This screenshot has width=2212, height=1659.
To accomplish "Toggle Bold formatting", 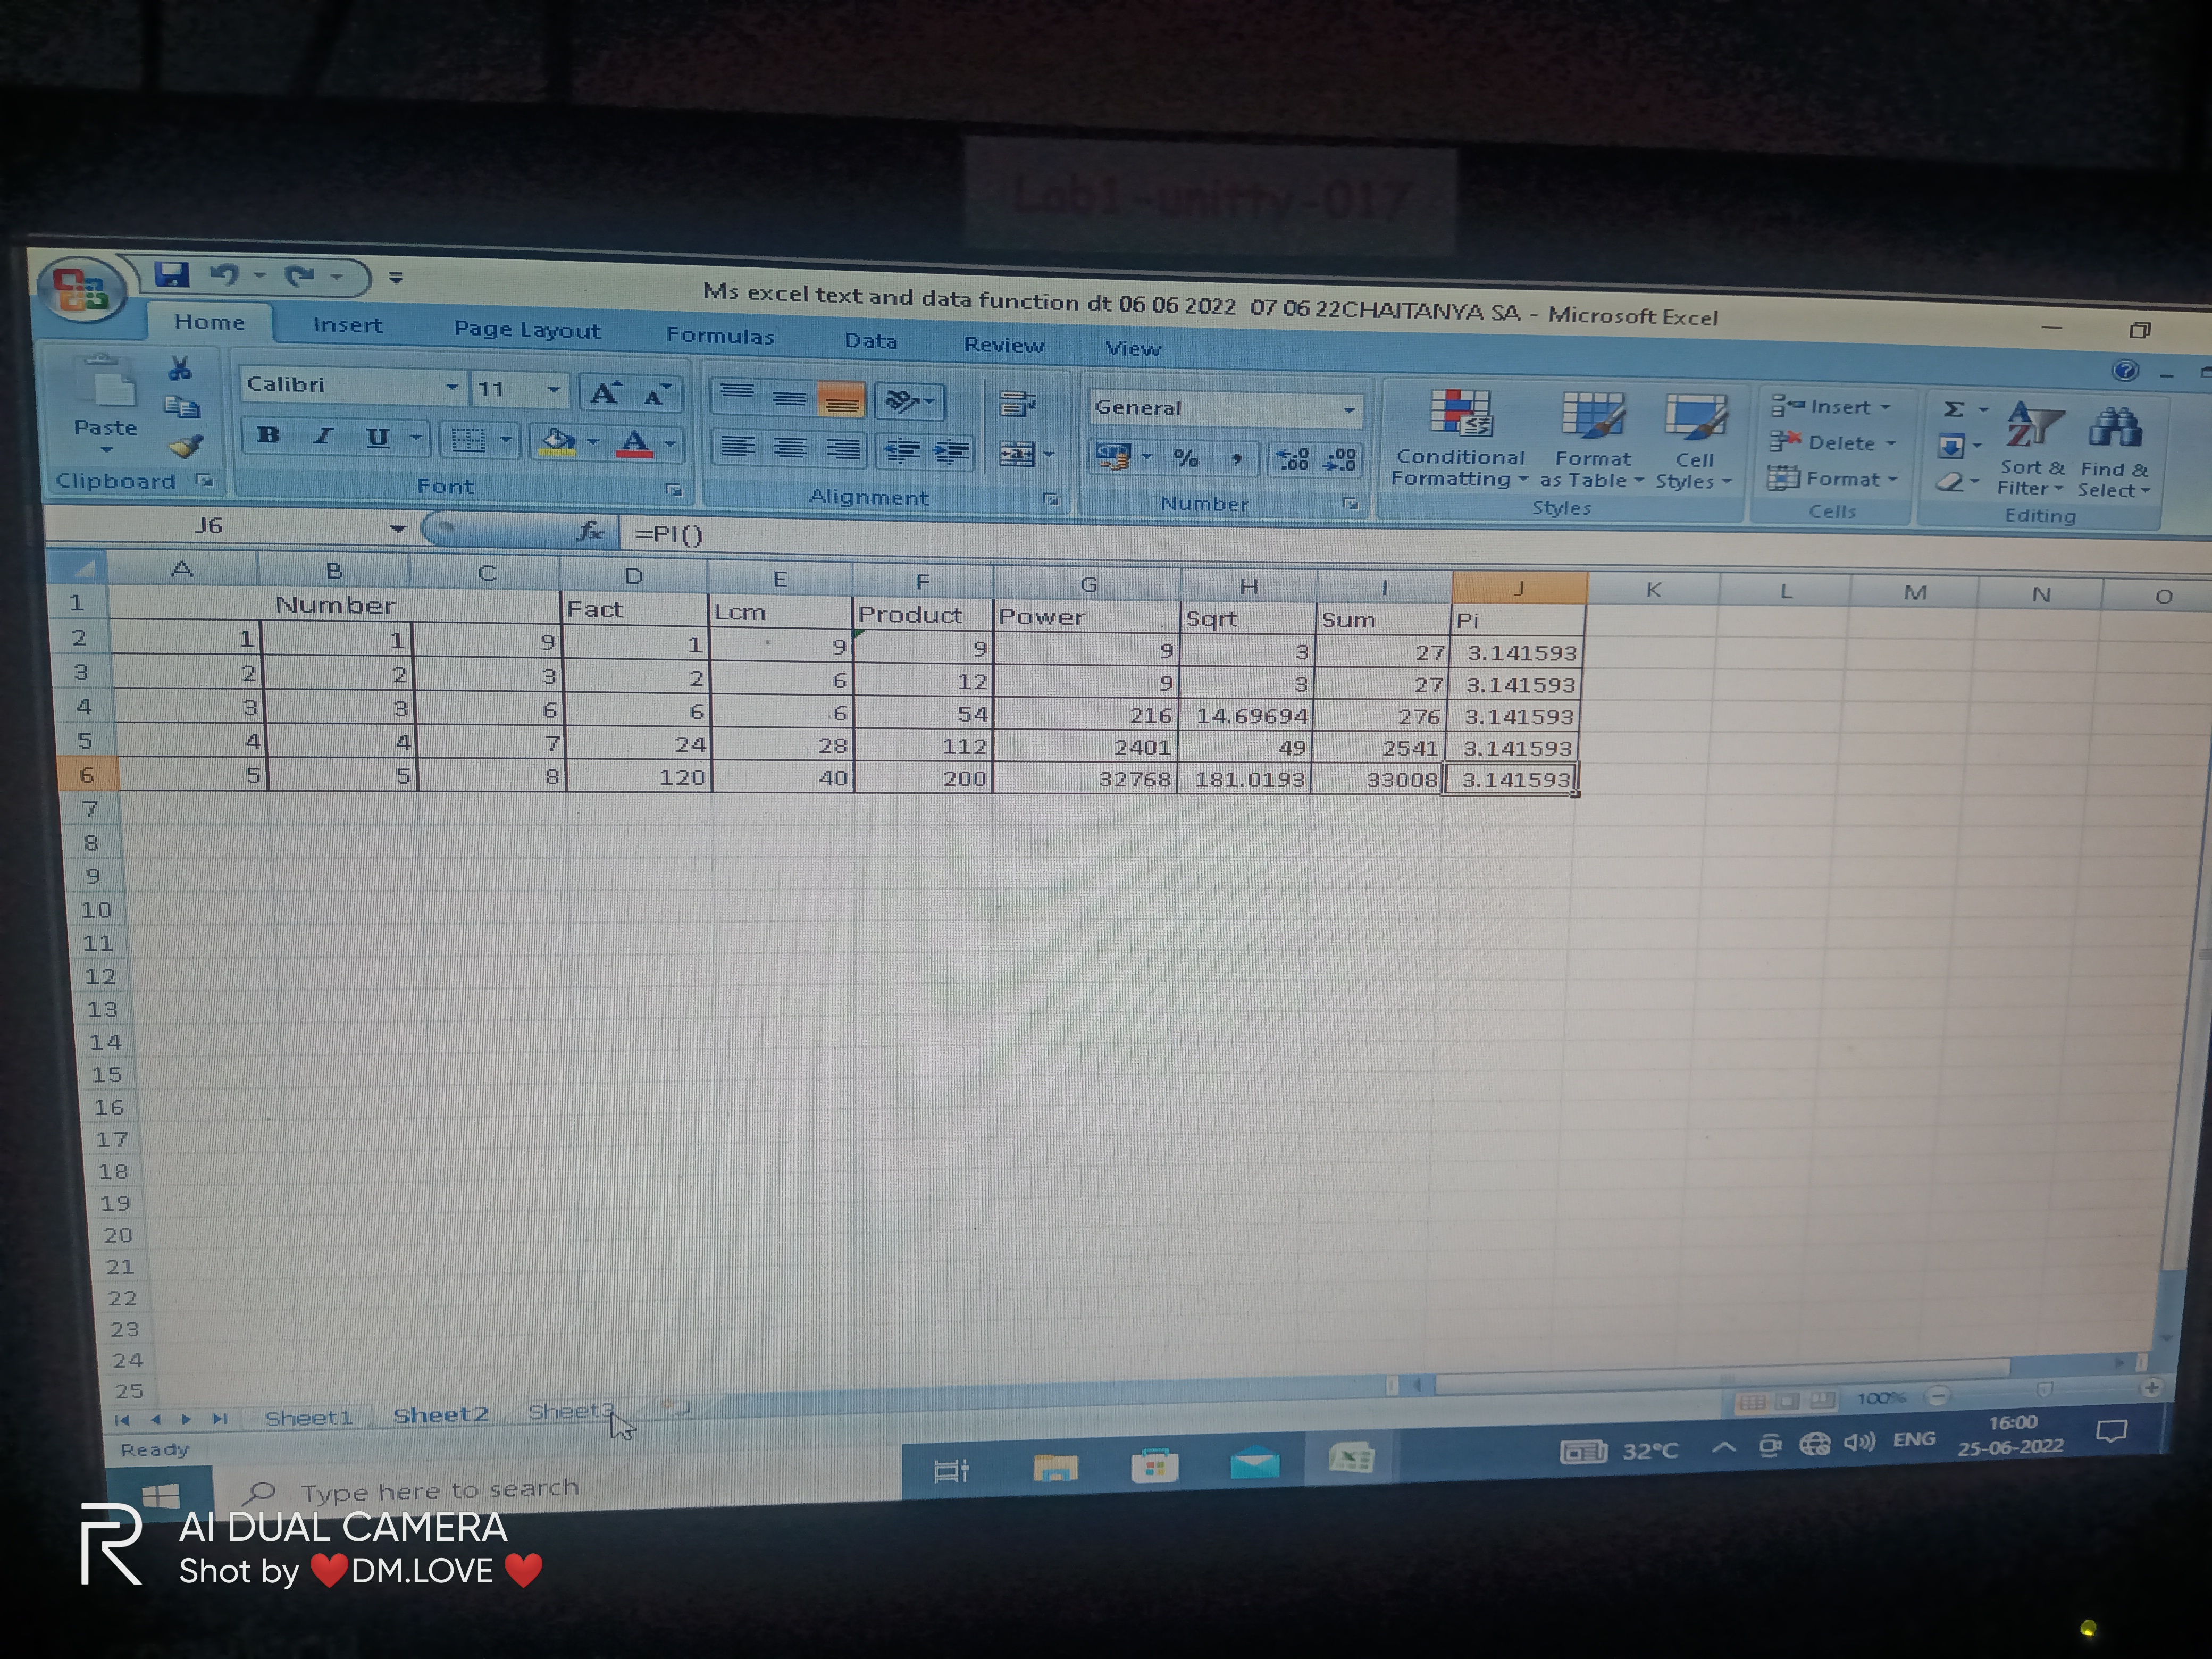I will click(x=268, y=435).
